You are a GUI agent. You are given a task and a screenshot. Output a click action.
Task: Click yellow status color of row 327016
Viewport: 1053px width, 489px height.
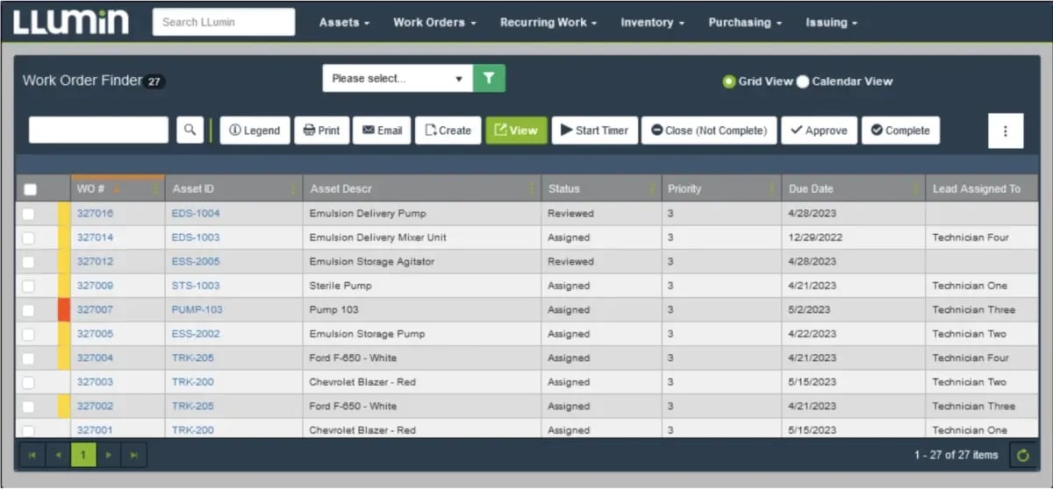point(63,214)
